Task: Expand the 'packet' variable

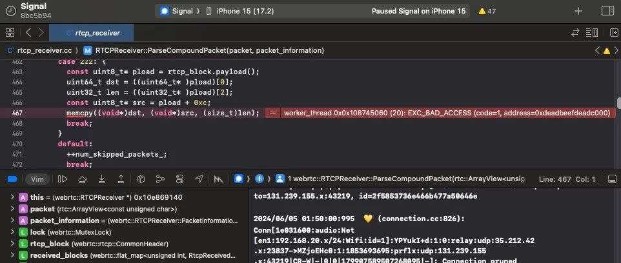Action: pos(12,209)
